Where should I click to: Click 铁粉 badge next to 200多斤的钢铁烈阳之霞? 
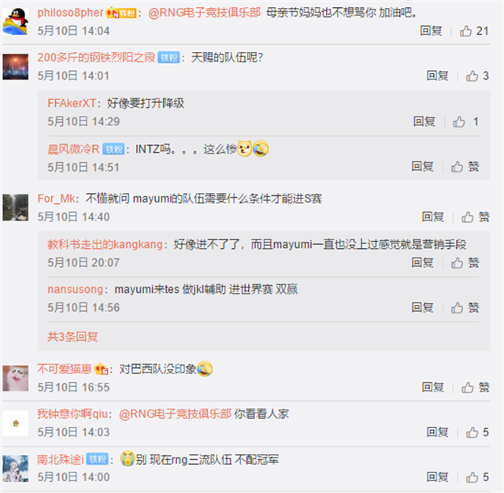169,57
